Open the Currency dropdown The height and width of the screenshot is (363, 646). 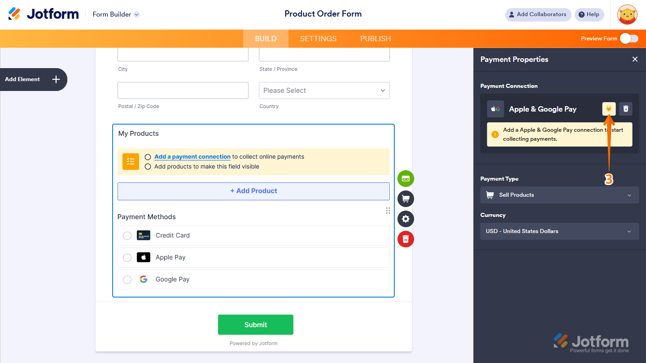click(x=559, y=231)
